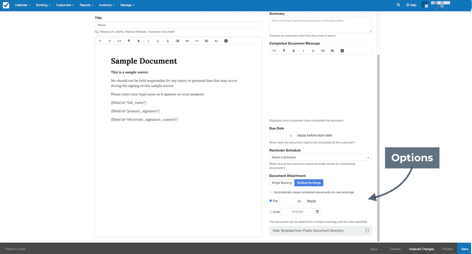The height and width of the screenshot is (254, 472).
Task: Open paragraph format in the document editor toolbar
Action: (x=129, y=41)
